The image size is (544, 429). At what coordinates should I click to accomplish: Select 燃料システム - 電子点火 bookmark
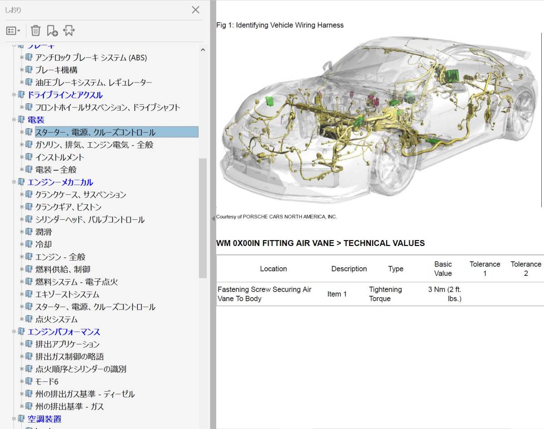click(x=77, y=282)
